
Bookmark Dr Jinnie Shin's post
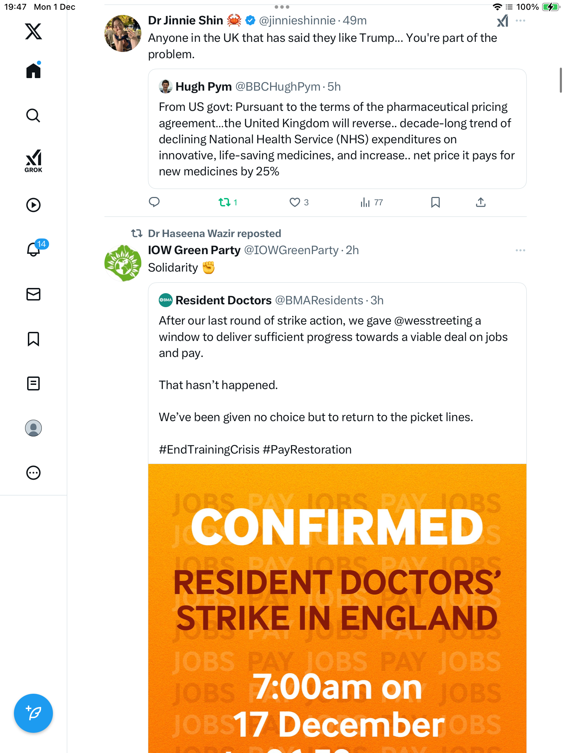pyautogui.click(x=435, y=202)
